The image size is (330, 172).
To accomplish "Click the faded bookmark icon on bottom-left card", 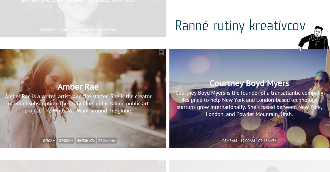I will click(x=161, y=163).
